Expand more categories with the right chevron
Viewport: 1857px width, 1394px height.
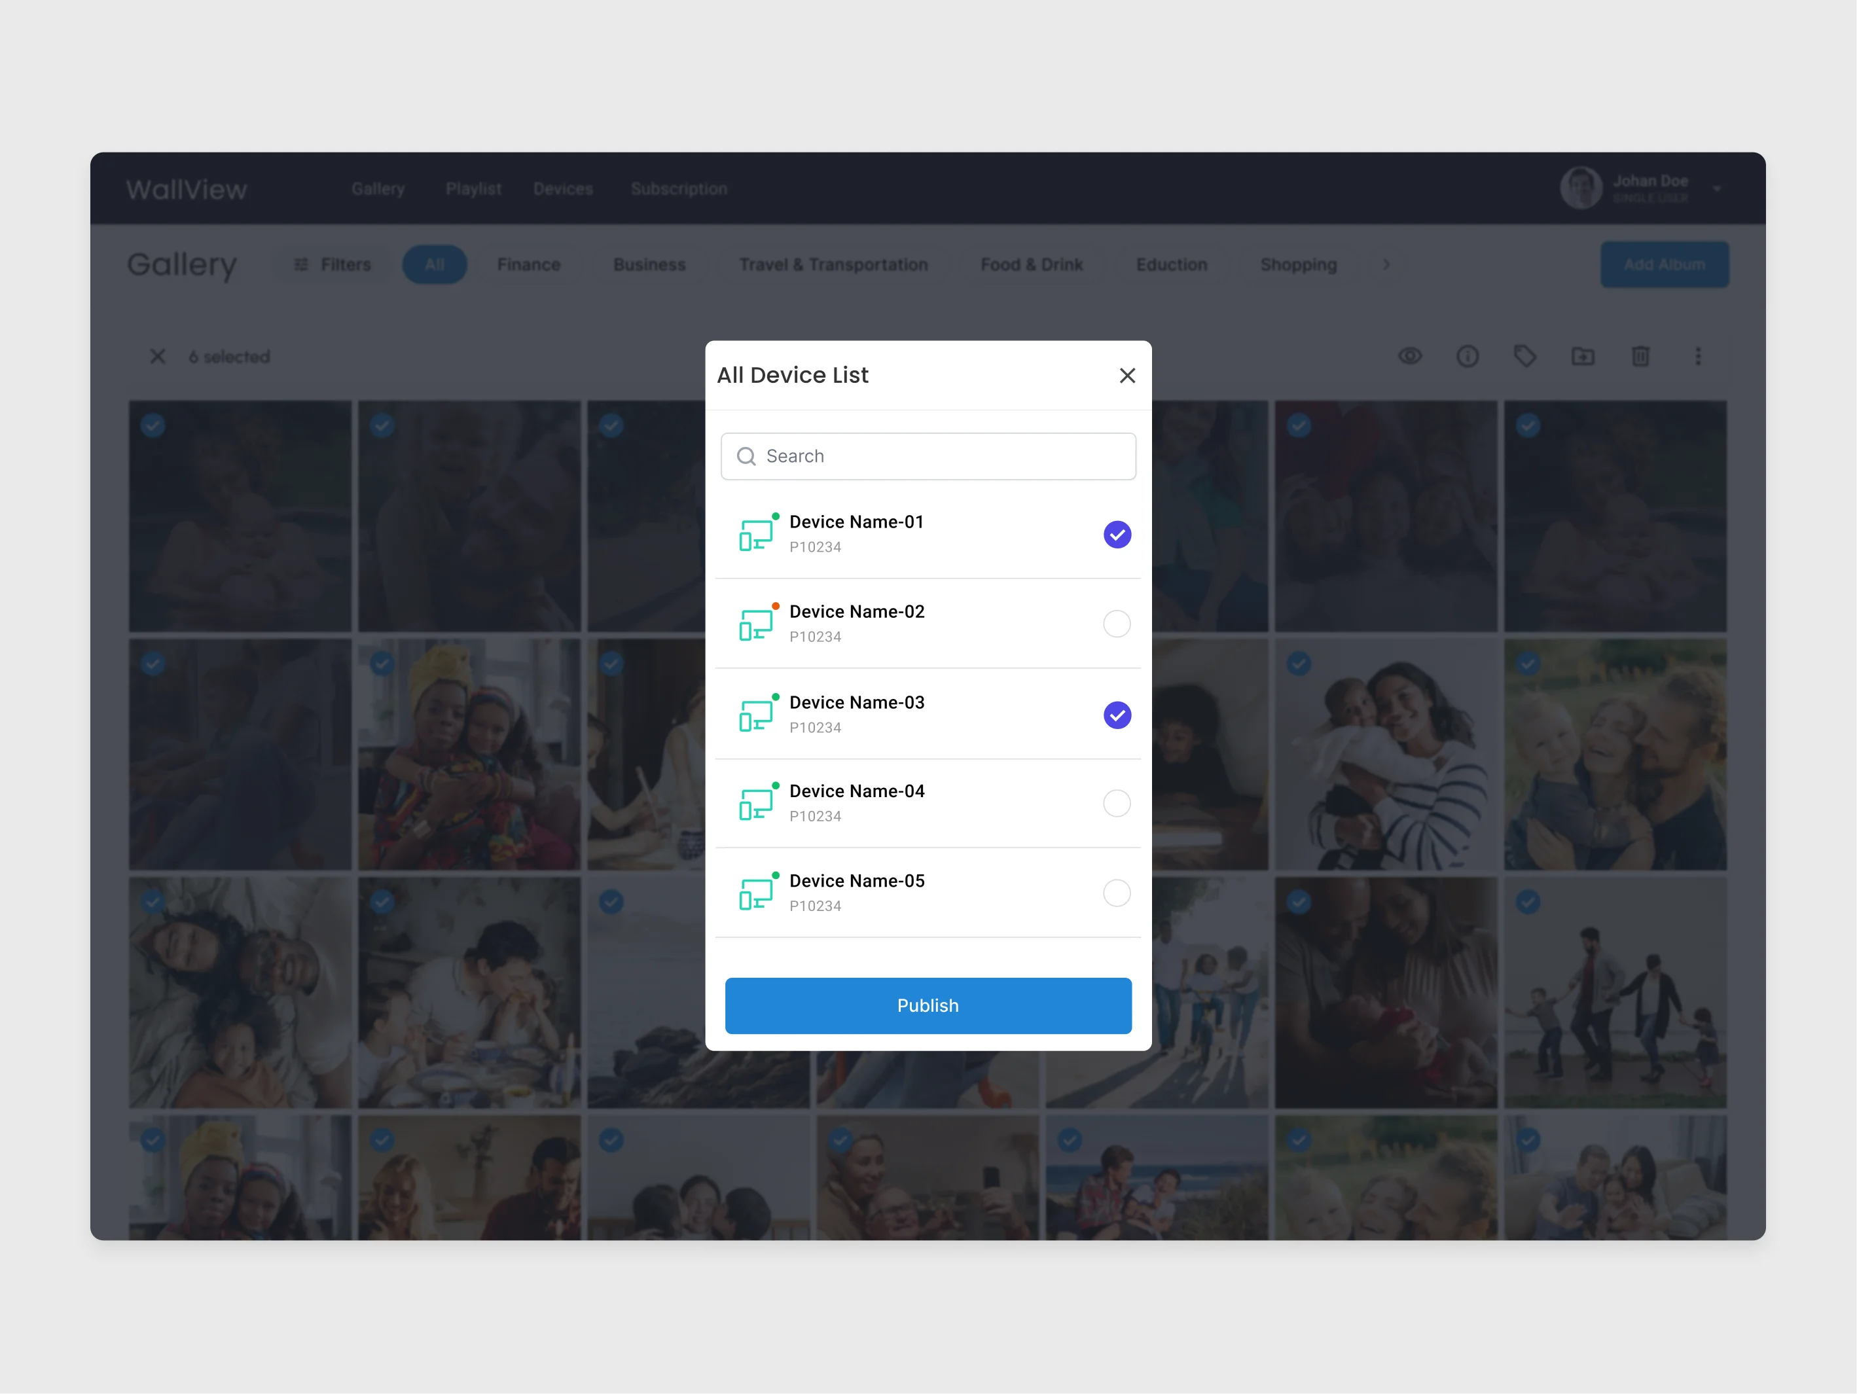(x=1386, y=264)
